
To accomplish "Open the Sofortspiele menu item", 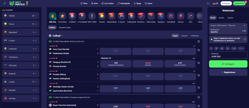I will pyautogui.click(x=123, y=3).
